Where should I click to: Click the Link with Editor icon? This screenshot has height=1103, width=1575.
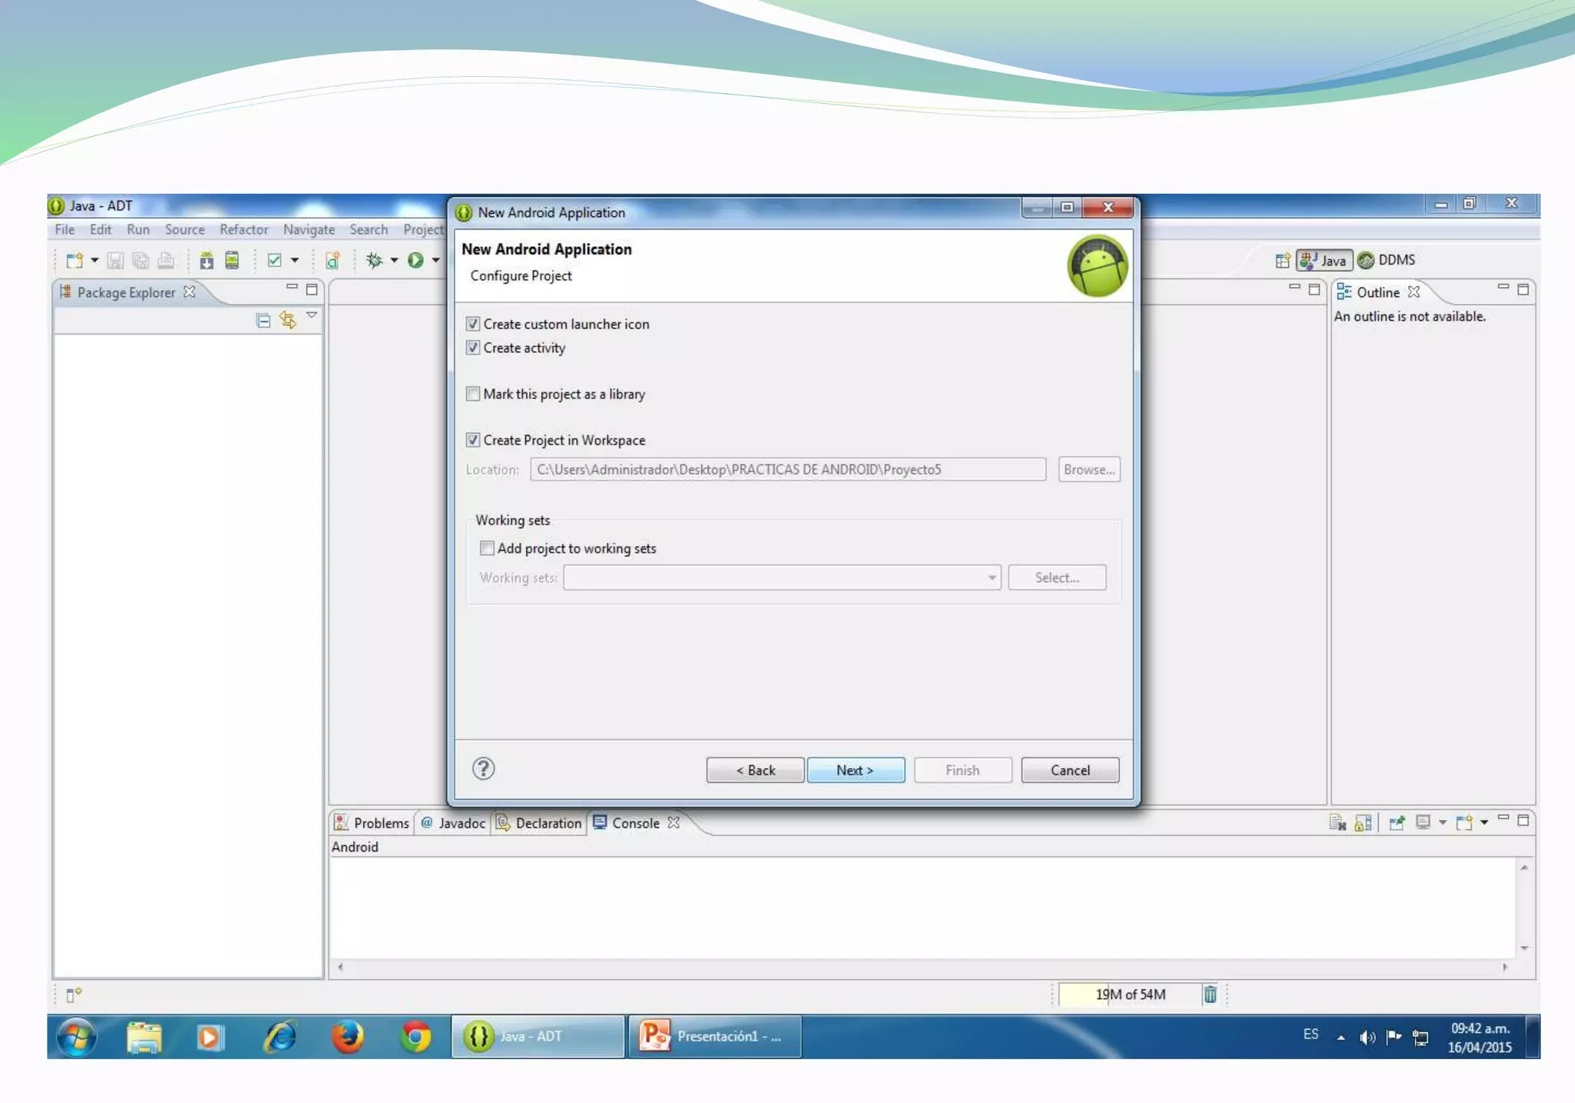click(288, 320)
